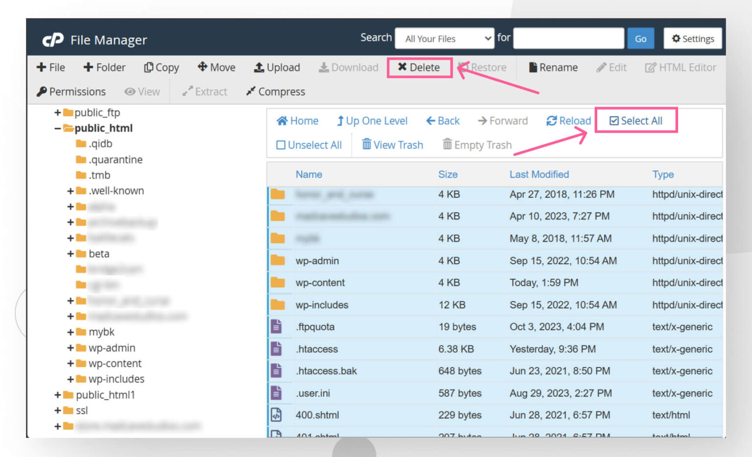The image size is (752, 457).
Task: Click the search text input field
Action: 568,38
